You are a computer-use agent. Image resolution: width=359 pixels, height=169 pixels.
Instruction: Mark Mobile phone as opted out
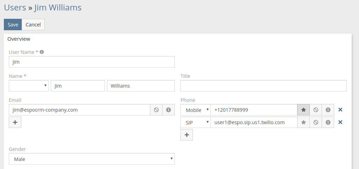(316, 110)
